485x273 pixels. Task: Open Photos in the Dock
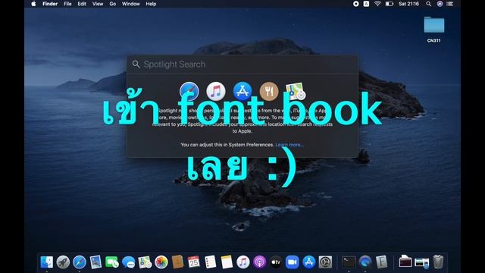point(161,262)
